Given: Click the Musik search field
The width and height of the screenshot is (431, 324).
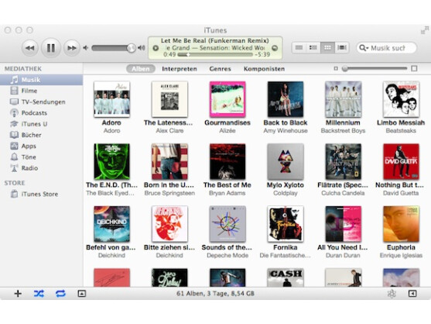Looking at the screenshot, I should 387,48.
